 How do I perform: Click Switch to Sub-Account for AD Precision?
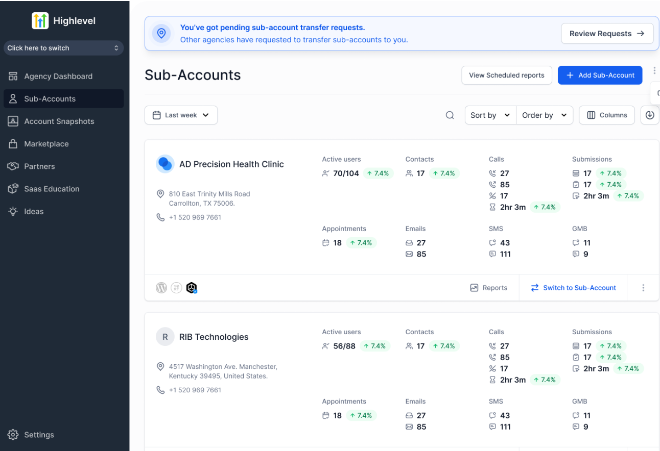coord(574,288)
